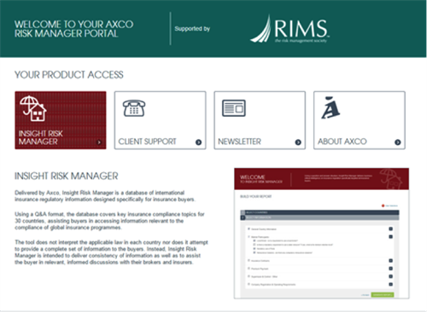
Task: Toggle the Premium Payment checkbox in the preview
Action: 249,269
